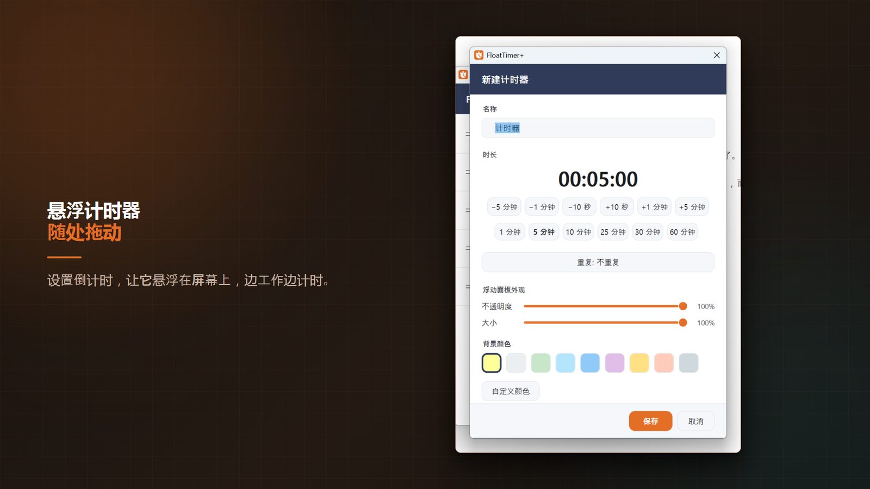Close the FloatTimer+ new timer dialog
Screen dimensions: 870x489
(717, 55)
